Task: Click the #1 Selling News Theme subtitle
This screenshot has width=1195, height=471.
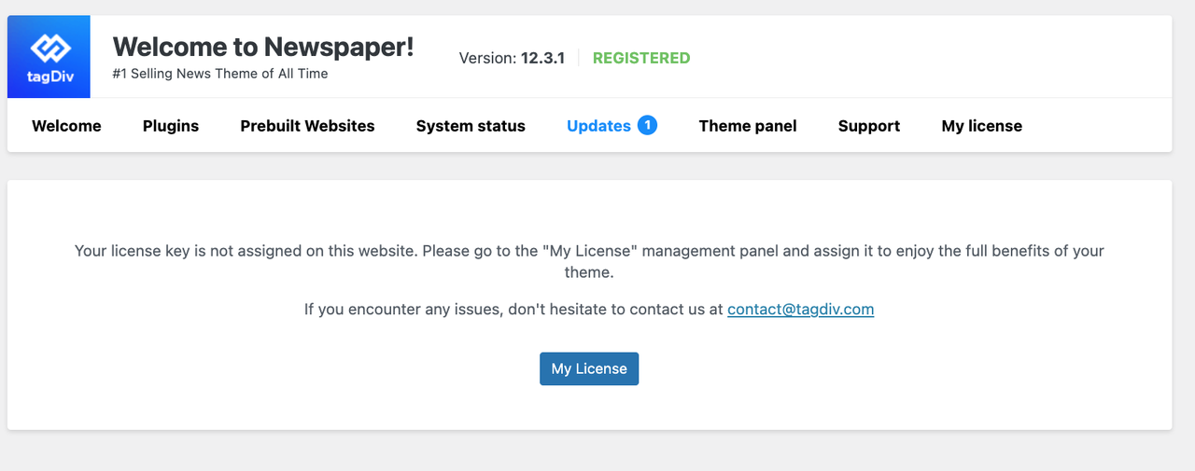Action: tap(220, 74)
